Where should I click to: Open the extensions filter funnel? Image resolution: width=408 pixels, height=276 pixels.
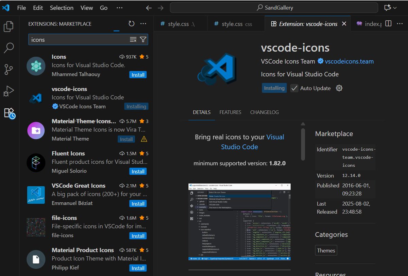click(143, 40)
